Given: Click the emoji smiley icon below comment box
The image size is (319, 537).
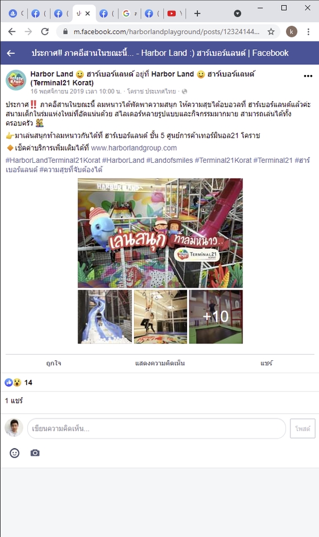Looking at the screenshot, I should click(15, 453).
